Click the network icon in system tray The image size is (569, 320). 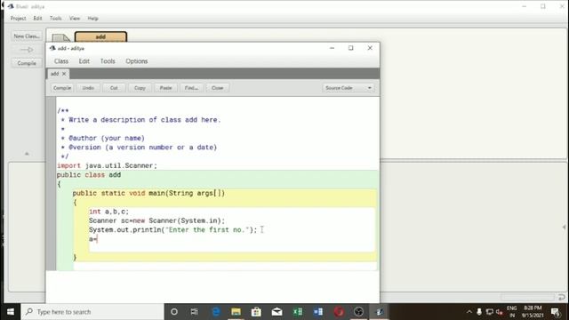(x=490, y=312)
